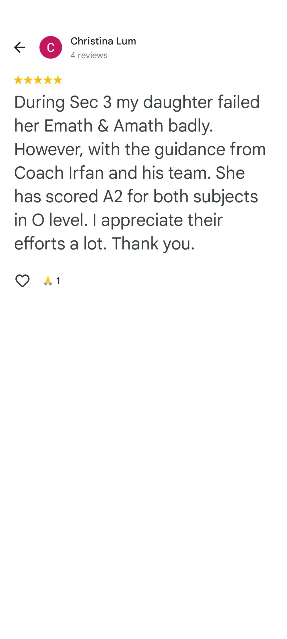Click the grade "A2" in the review
The height and width of the screenshot is (639, 287).
point(113,196)
